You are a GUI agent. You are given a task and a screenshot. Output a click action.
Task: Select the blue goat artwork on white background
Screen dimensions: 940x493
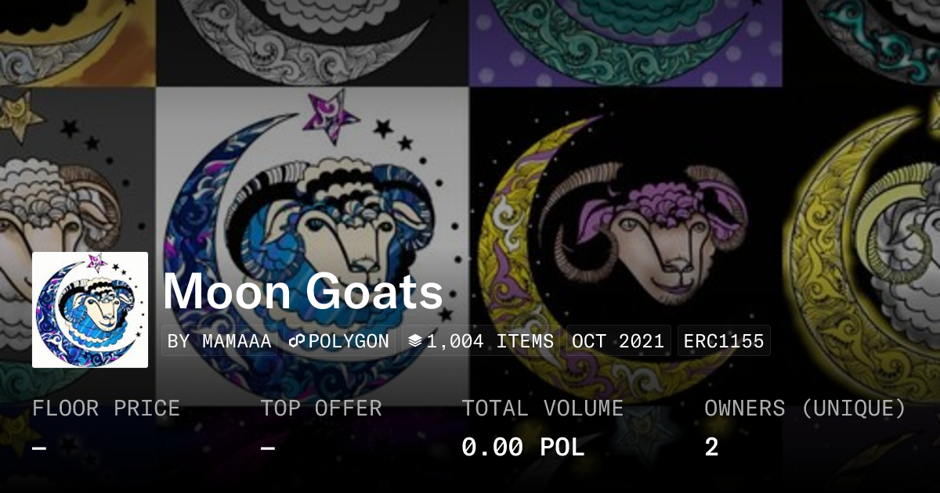click(x=313, y=243)
